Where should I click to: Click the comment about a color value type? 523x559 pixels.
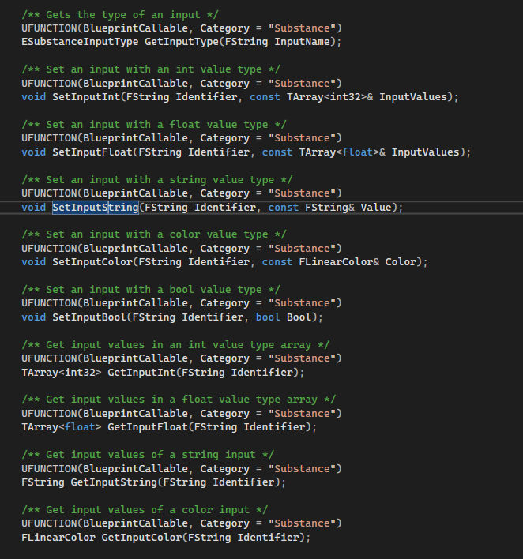154,234
